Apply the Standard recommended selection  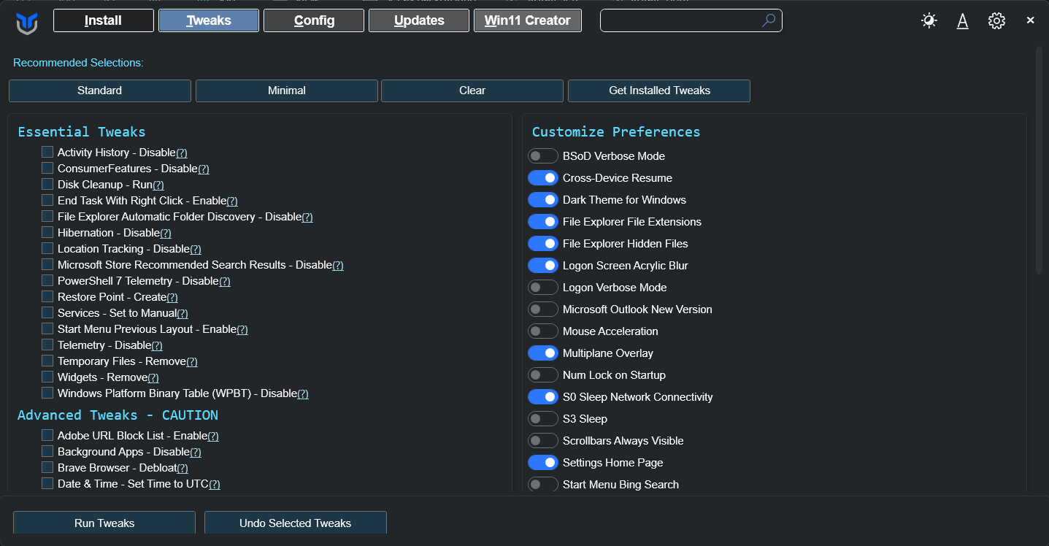tap(100, 91)
